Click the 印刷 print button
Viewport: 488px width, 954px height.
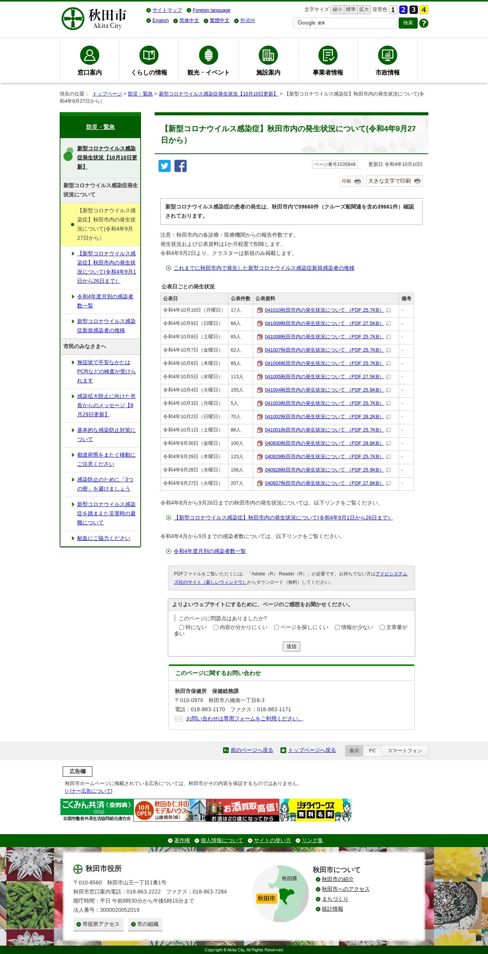click(351, 181)
